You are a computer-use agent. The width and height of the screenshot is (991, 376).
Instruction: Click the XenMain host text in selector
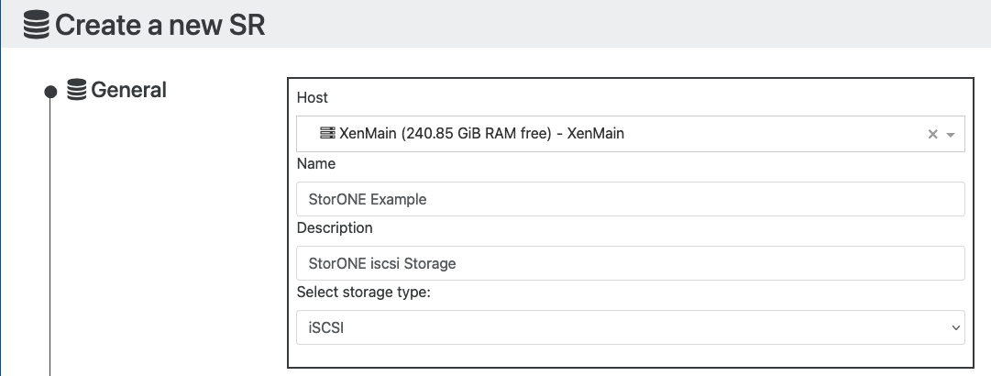coord(481,133)
